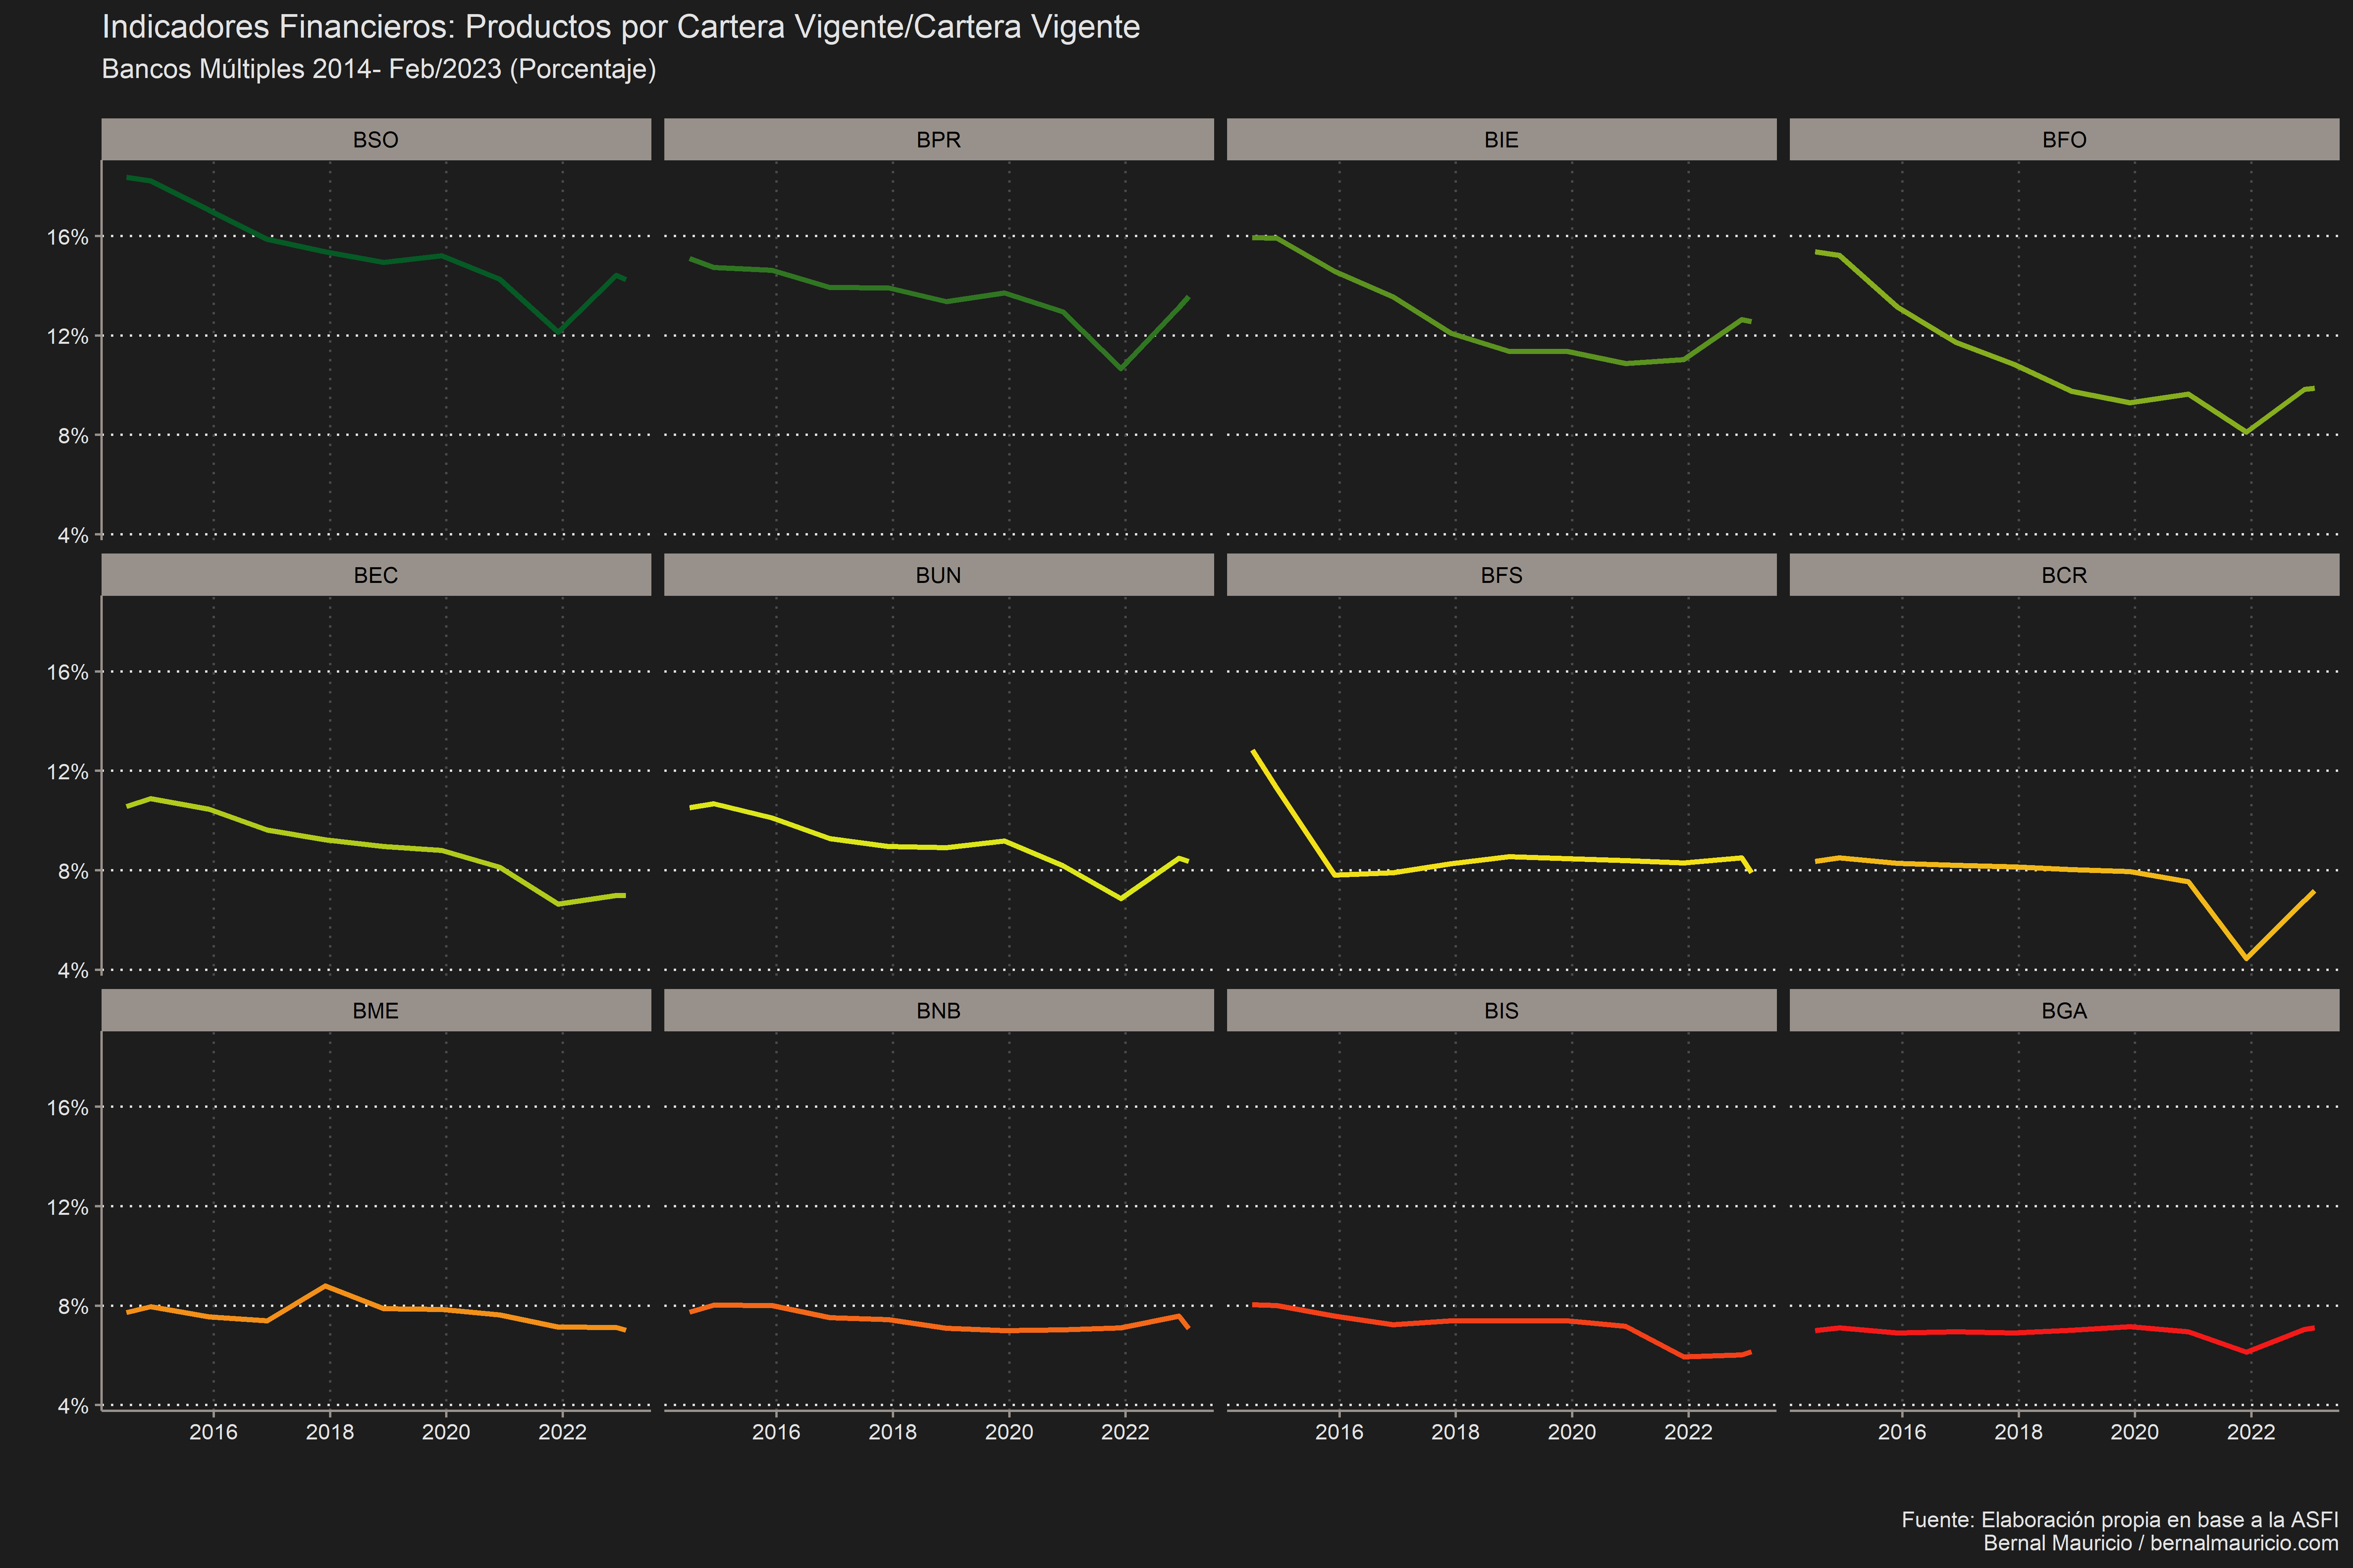Click the 4% label on the bottom row axis
2353x1568 pixels.
[73, 1406]
